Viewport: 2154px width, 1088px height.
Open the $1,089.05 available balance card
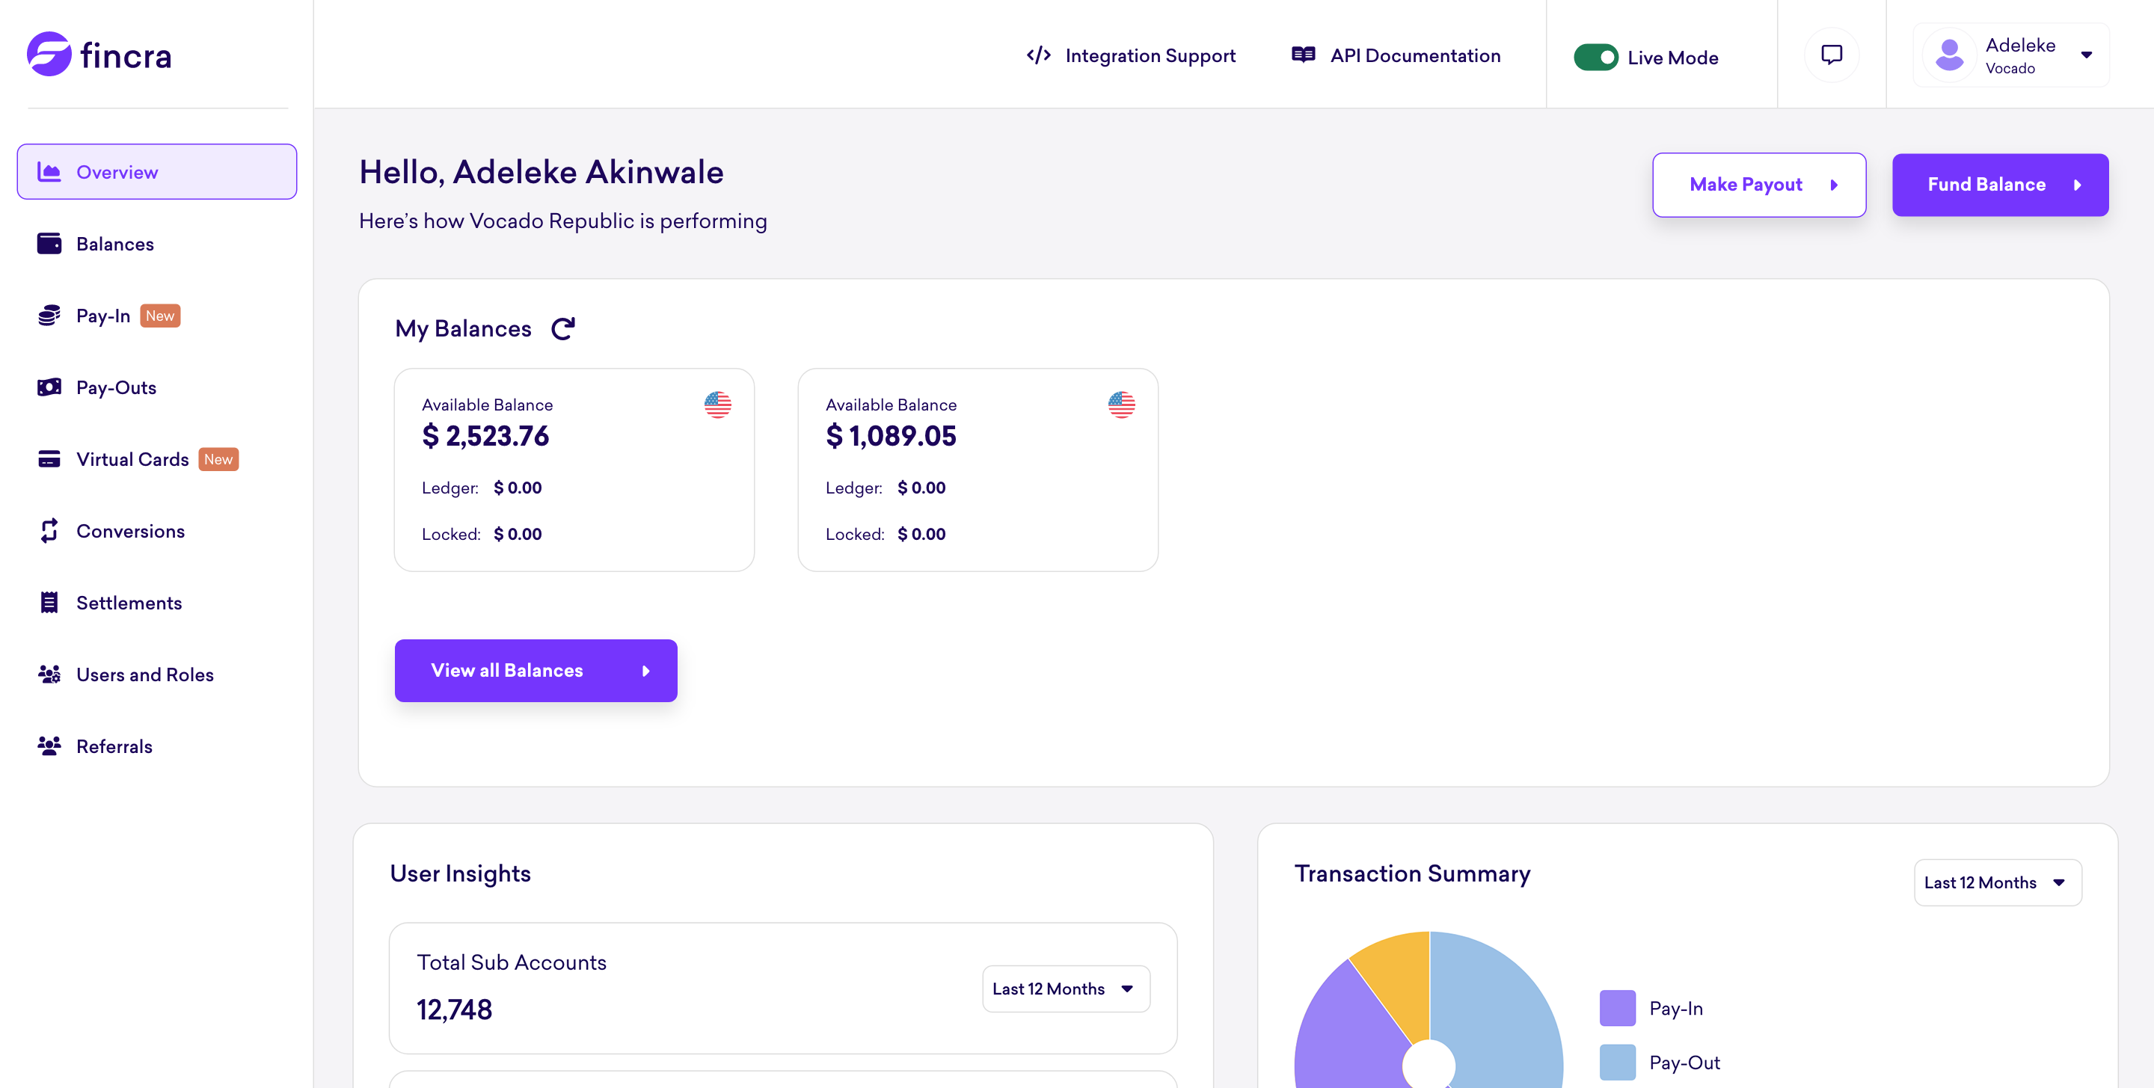(977, 469)
